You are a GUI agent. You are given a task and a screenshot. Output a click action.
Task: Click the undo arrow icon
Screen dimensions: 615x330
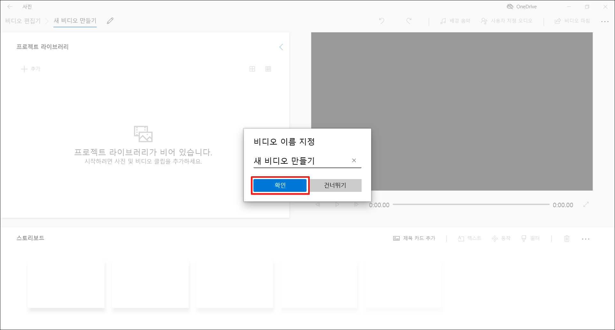click(x=382, y=21)
